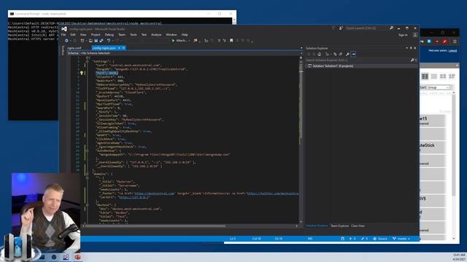Click the Navigate Backward toolbar icon
Screen dimensions: 467x262
(66, 41)
